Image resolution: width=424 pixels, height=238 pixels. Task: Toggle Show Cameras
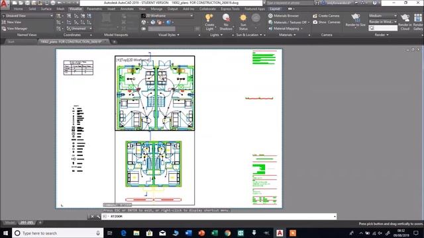327,22
